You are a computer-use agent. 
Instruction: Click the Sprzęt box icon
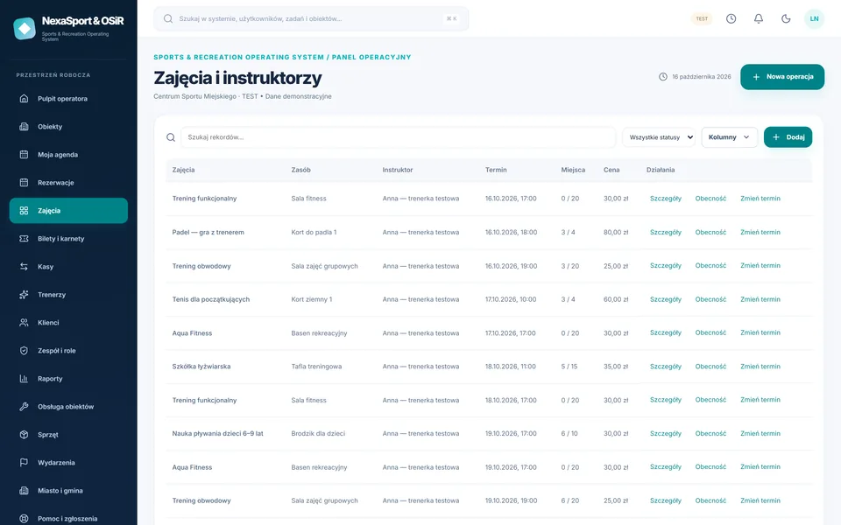25,435
